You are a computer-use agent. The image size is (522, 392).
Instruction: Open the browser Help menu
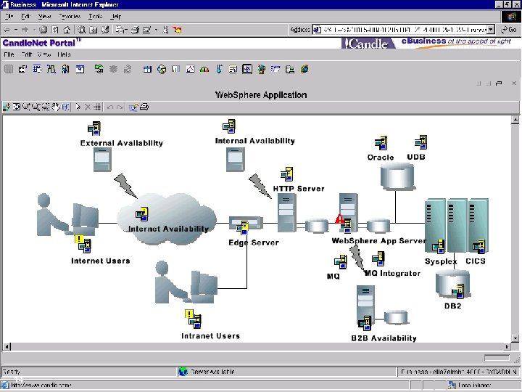(115, 16)
